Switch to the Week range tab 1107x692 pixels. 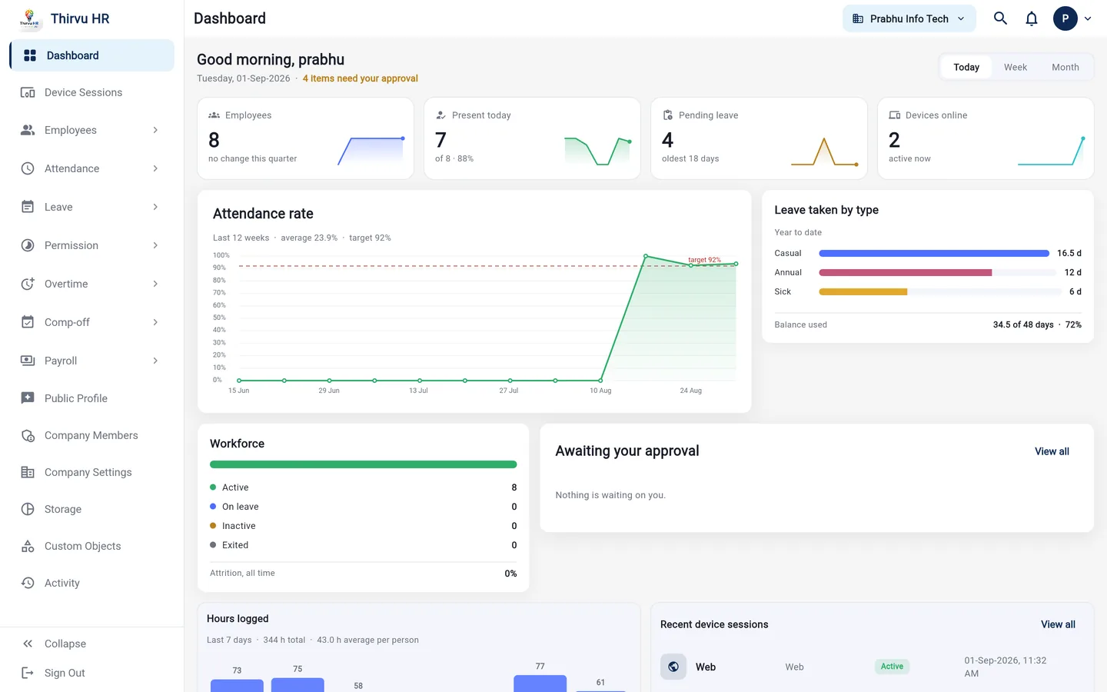point(1016,67)
